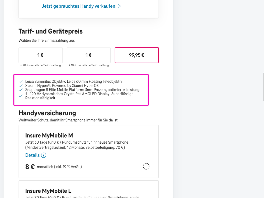Open "Jetzt gebrauchtes Handy verkaufen" link
The width and height of the screenshot is (264, 198).
pyautogui.click(x=78, y=6)
